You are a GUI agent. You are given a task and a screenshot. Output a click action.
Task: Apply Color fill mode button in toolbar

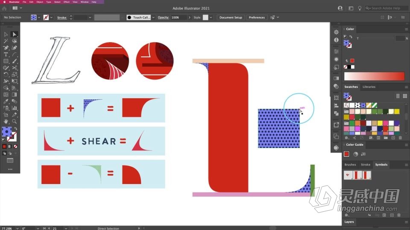click(x=4, y=147)
